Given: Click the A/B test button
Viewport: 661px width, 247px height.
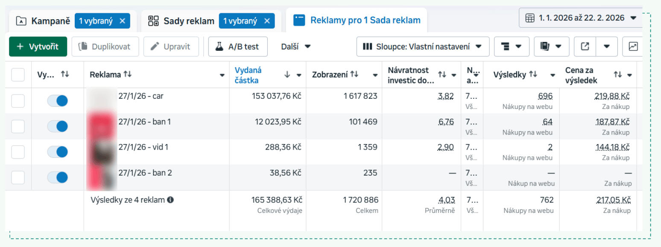Looking at the screenshot, I should pyautogui.click(x=238, y=47).
